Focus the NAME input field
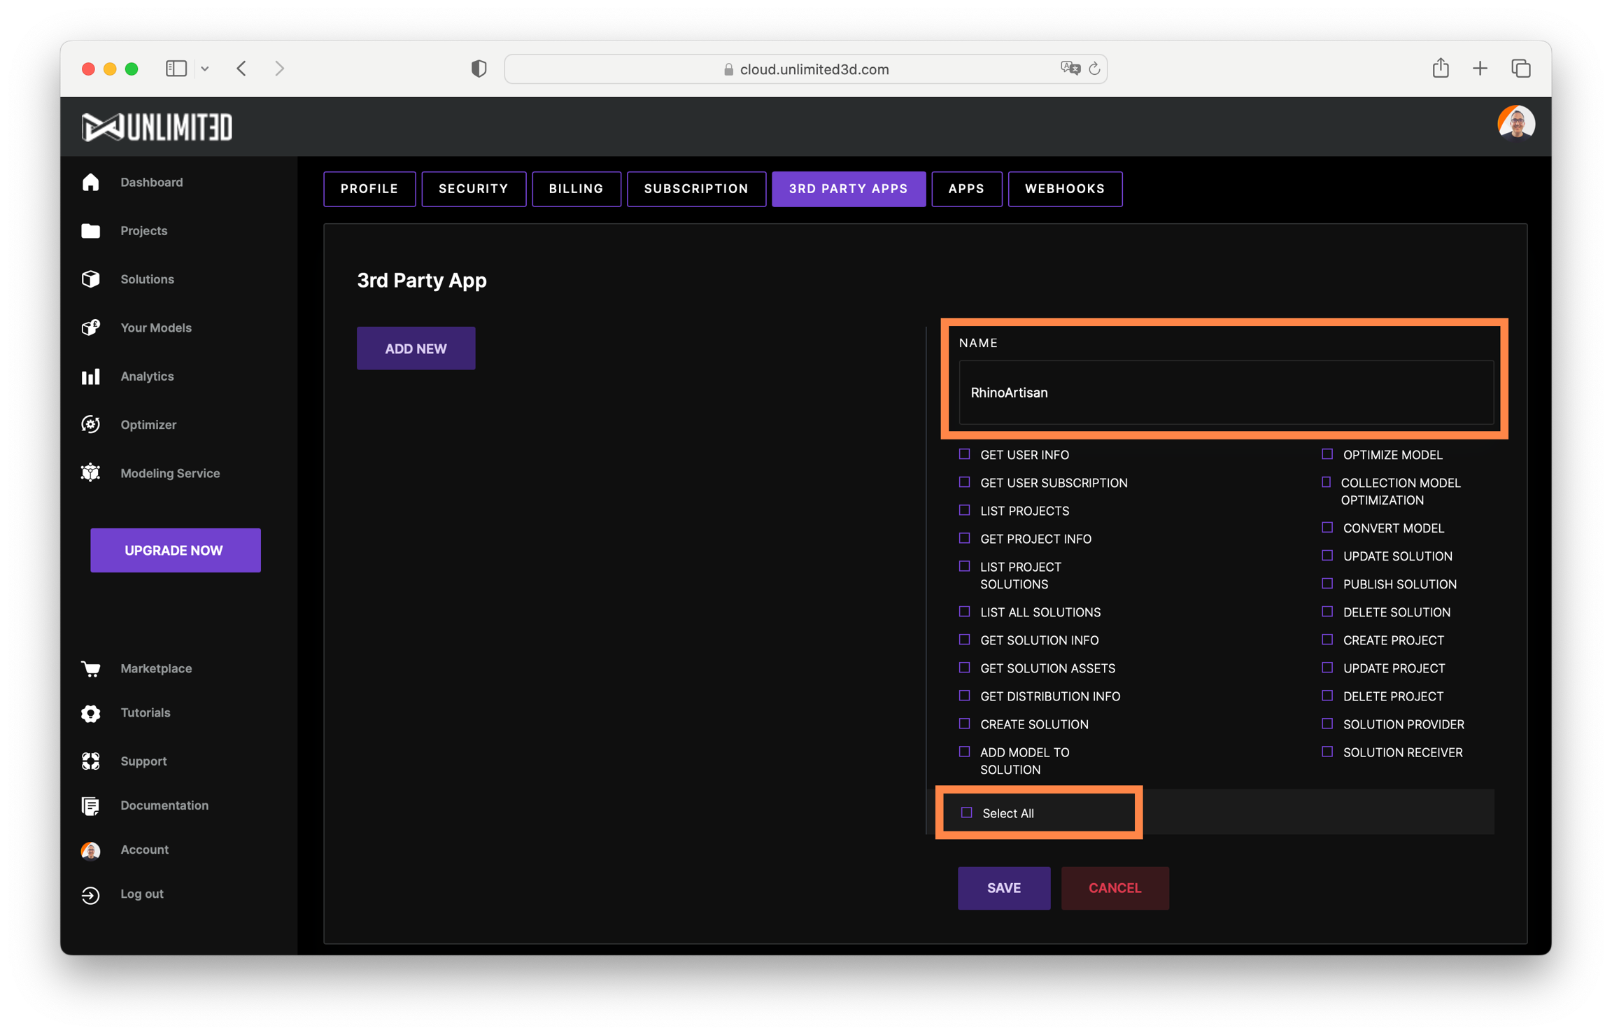1612x1035 pixels. pos(1225,393)
